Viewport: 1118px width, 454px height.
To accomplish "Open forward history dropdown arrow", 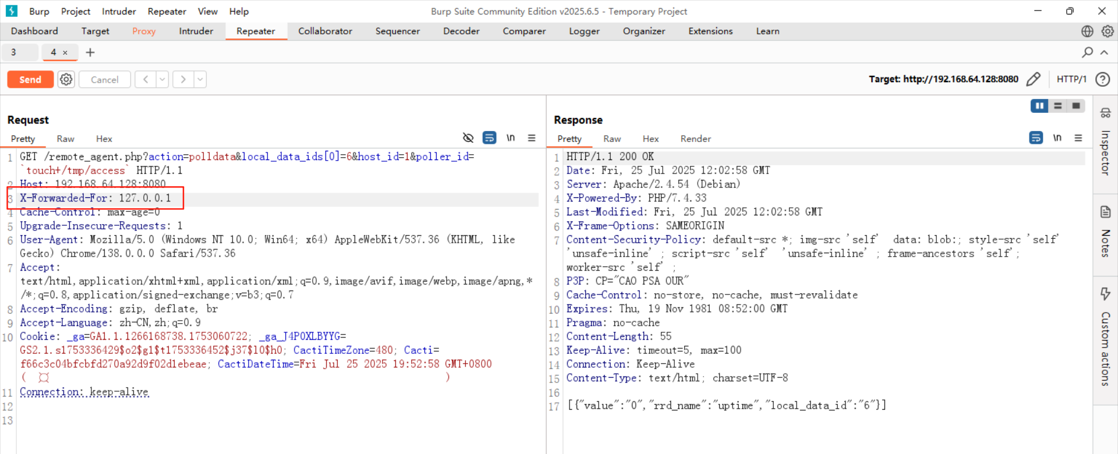I will (200, 79).
